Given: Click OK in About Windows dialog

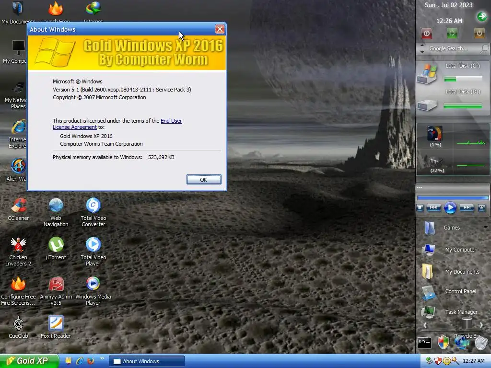Looking at the screenshot, I should (203, 180).
